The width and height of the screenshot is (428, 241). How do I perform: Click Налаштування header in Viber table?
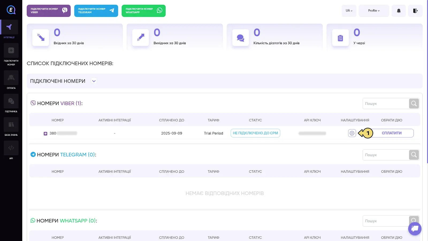point(355,120)
